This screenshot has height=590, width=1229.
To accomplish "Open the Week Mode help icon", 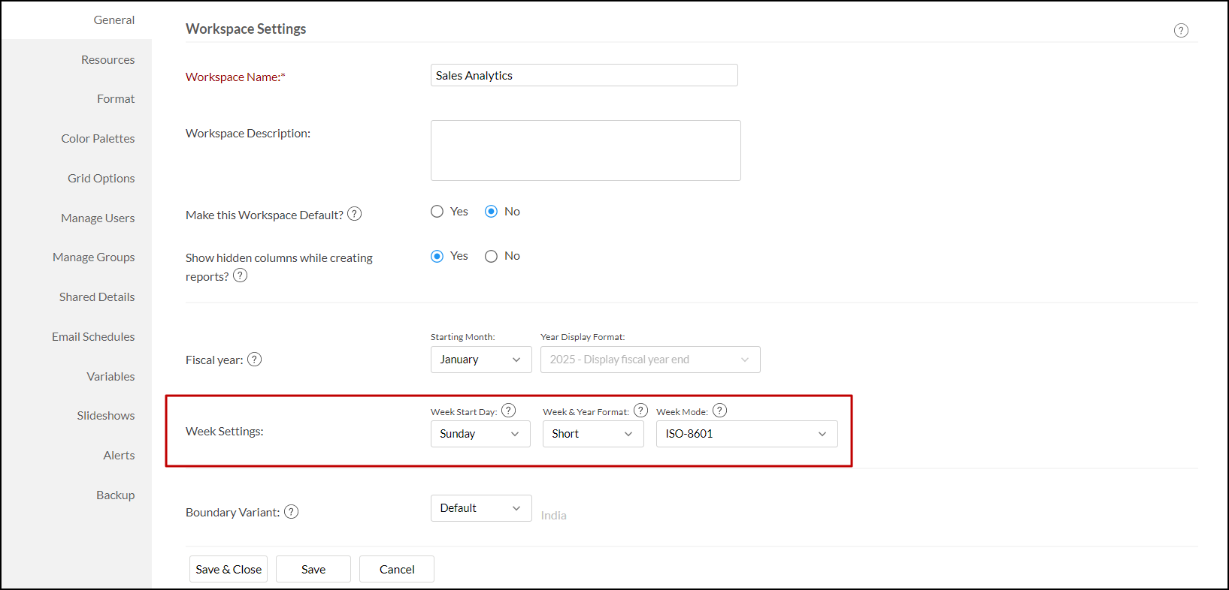I will click(719, 411).
